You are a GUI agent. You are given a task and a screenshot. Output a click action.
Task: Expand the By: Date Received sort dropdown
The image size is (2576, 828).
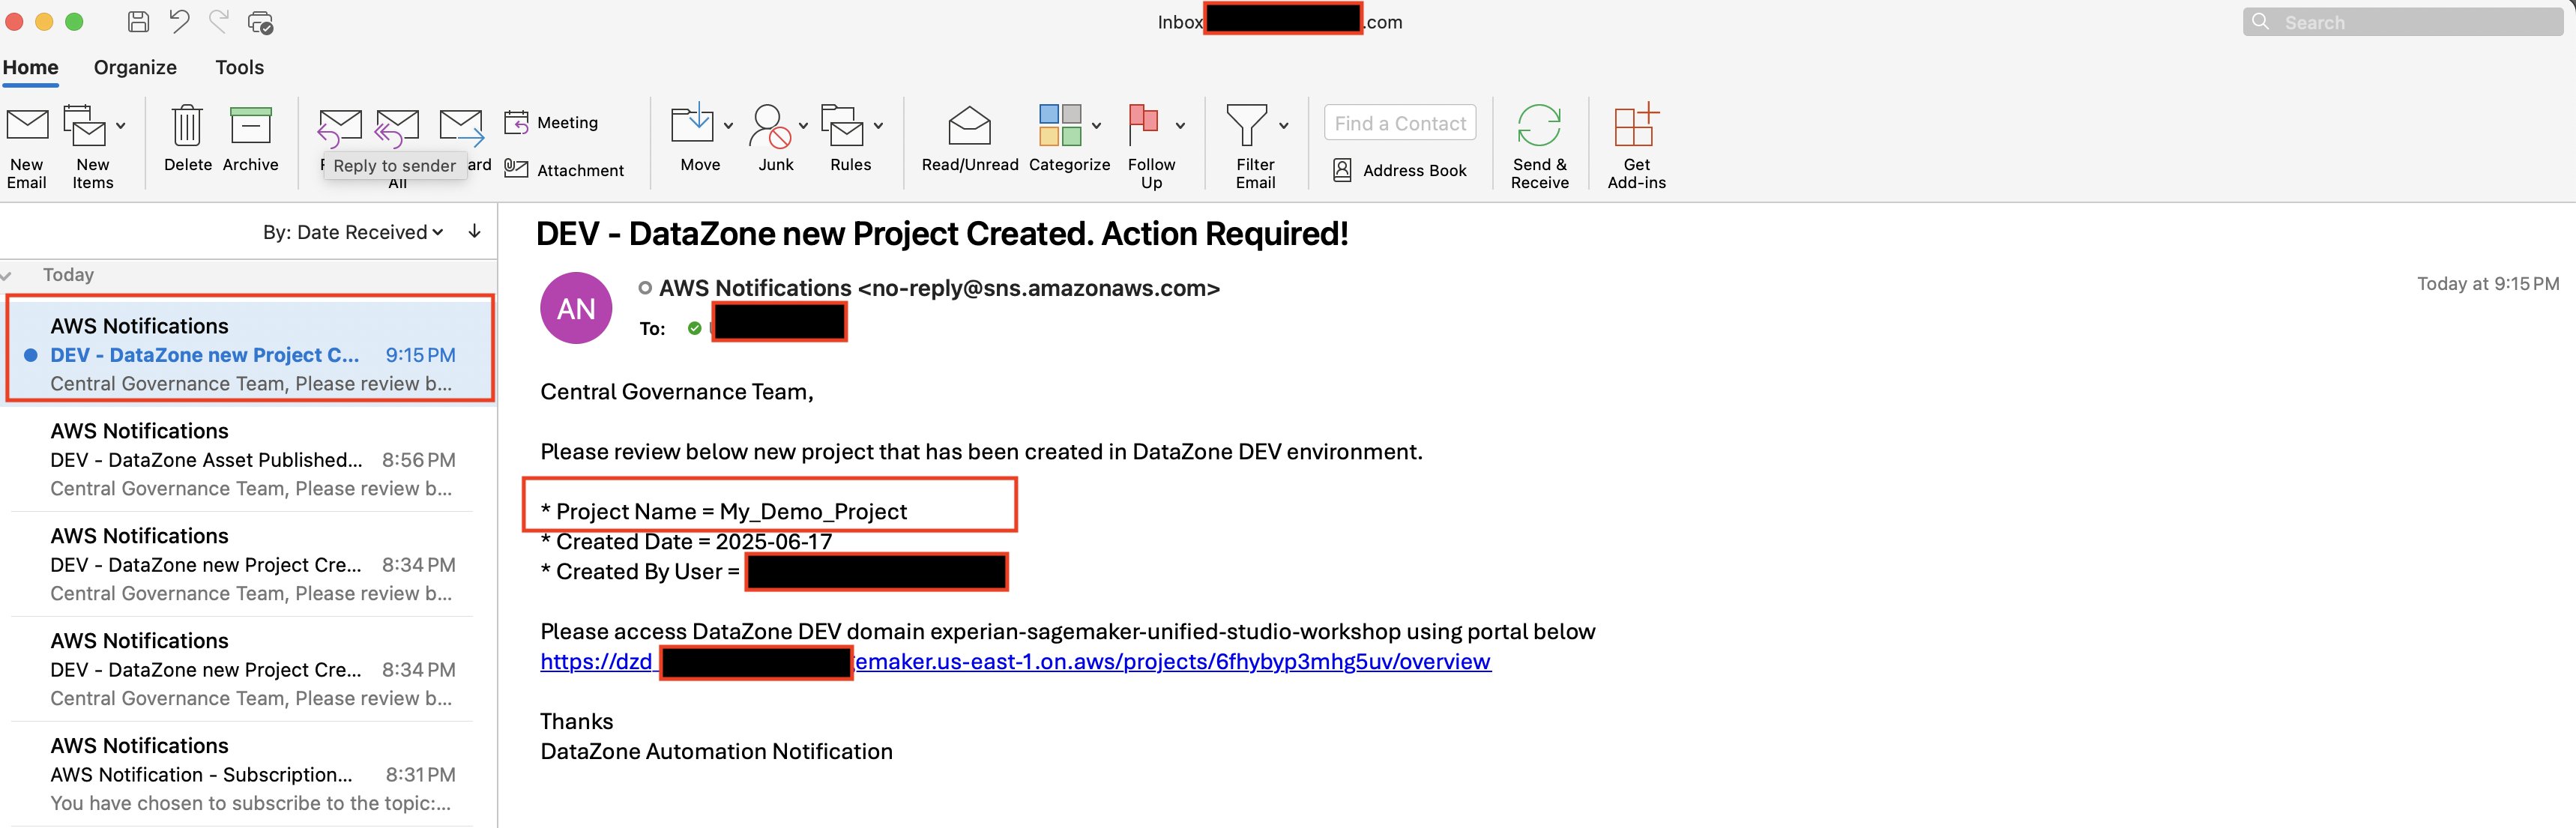click(x=352, y=232)
